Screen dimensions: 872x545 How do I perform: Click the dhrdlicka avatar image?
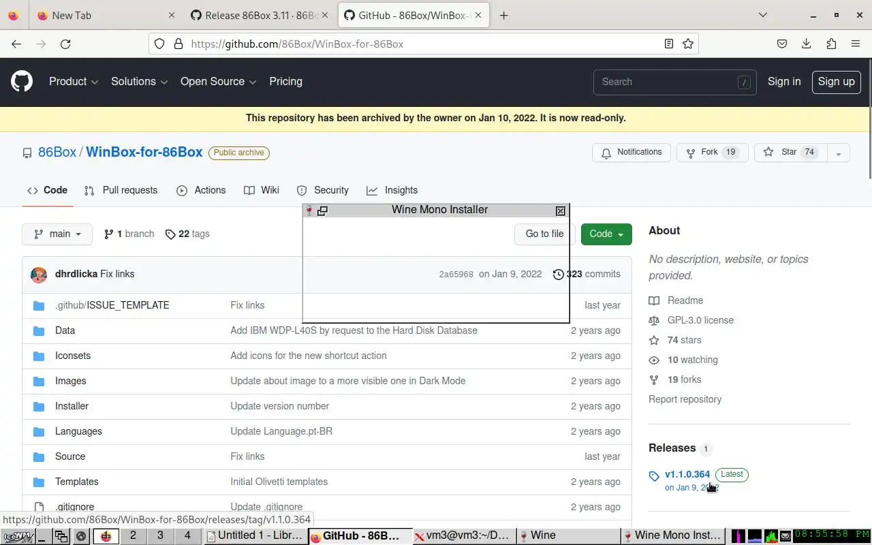[39, 275]
